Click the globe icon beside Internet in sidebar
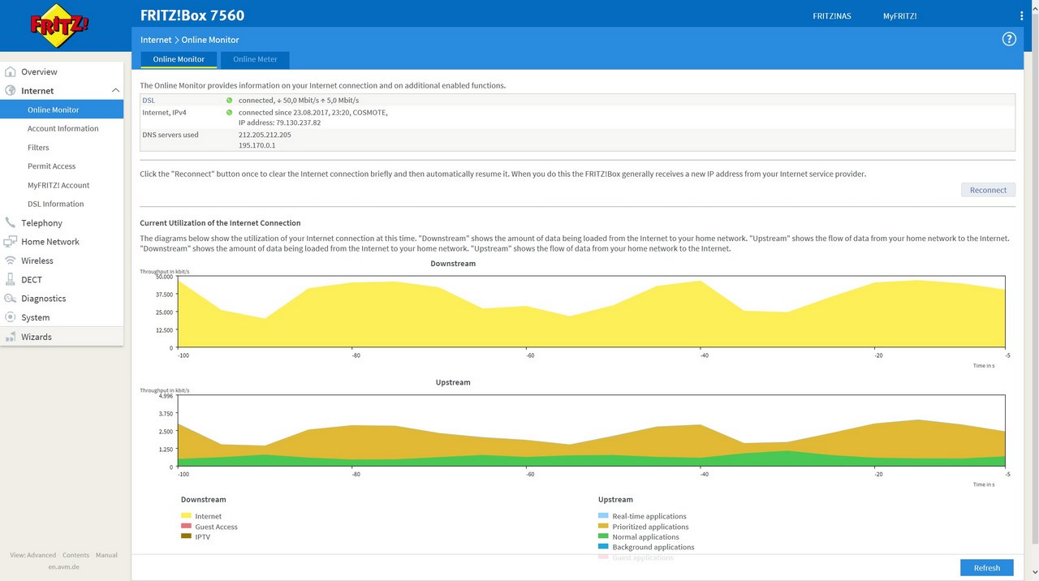The width and height of the screenshot is (1039, 581). point(11,91)
